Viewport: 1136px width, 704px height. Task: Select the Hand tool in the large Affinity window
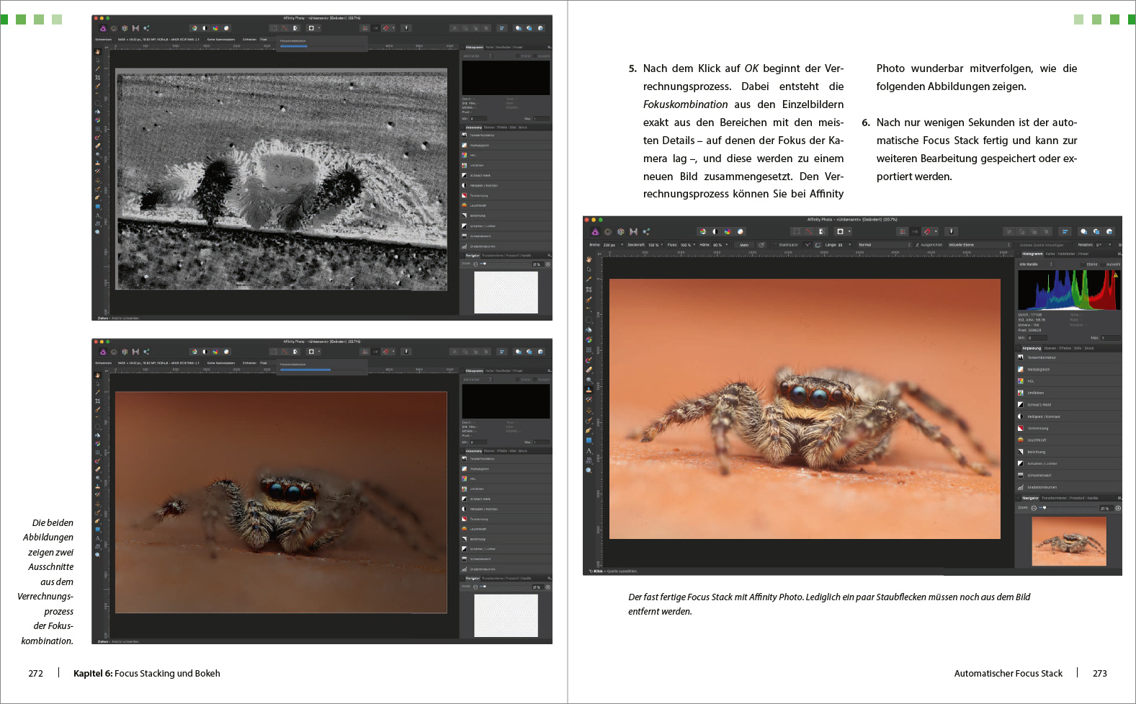(x=589, y=259)
